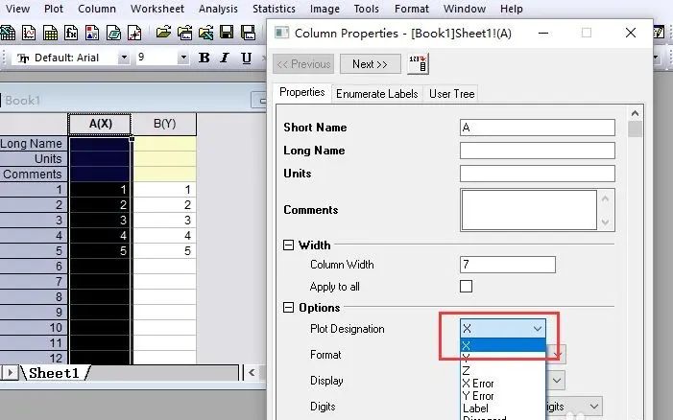Screen dimensions: 673x420
Task: Switch to the Enumerate Labels tab
Action: point(377,93)
